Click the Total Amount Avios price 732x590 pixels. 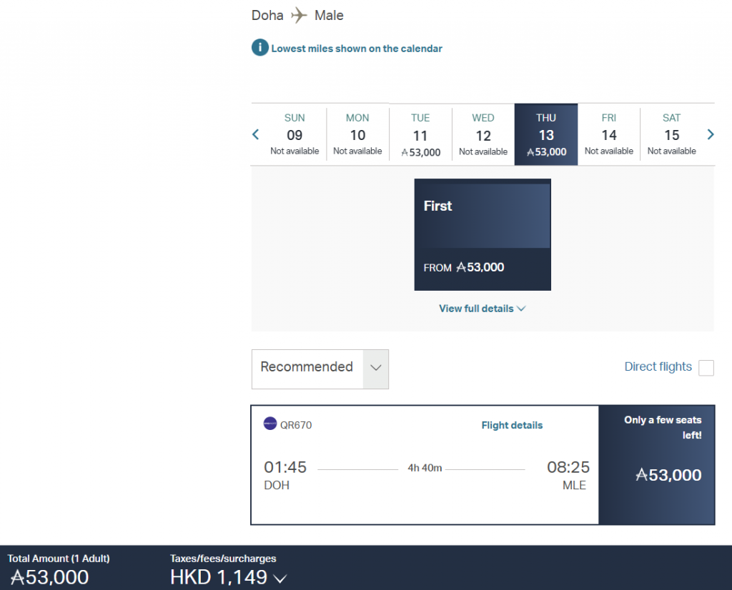[x=49, y=576]
